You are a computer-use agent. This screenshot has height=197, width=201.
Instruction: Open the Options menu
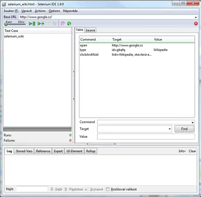point(54,11)
